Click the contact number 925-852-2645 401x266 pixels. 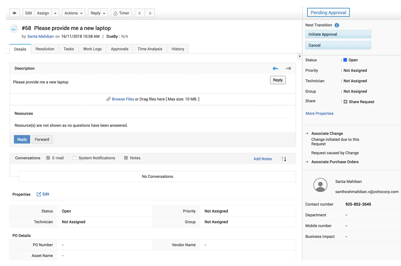358,204
